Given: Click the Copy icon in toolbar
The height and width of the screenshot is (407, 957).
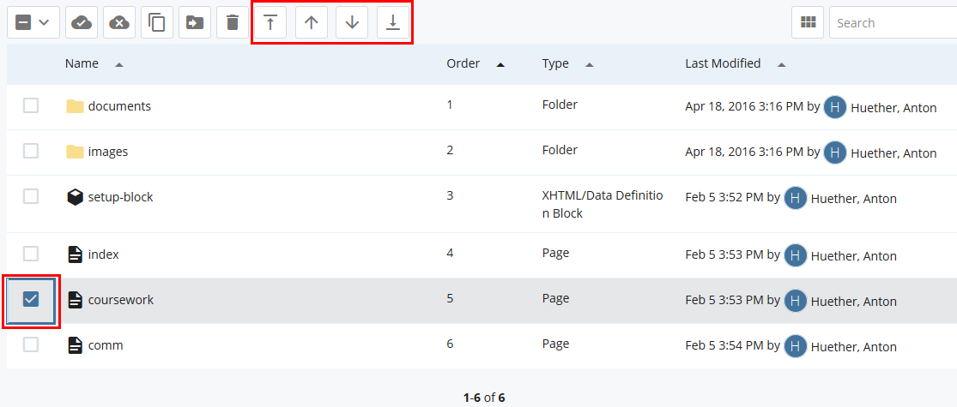Looking at the screenshot, I should click(x=157, y=23).
